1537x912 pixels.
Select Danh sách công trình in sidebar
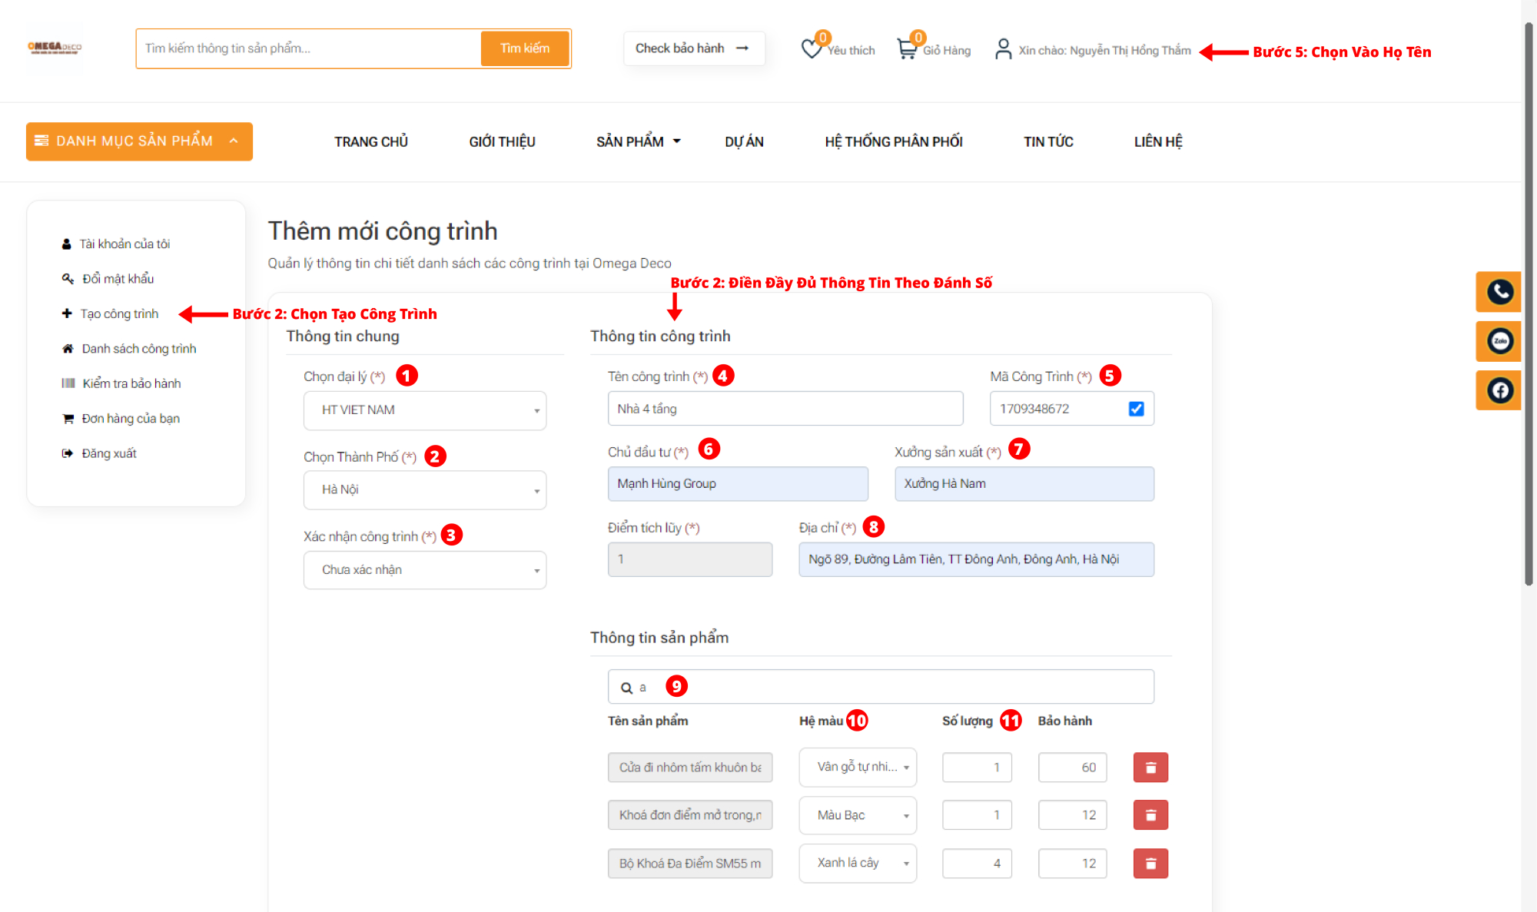coord(139,349)
